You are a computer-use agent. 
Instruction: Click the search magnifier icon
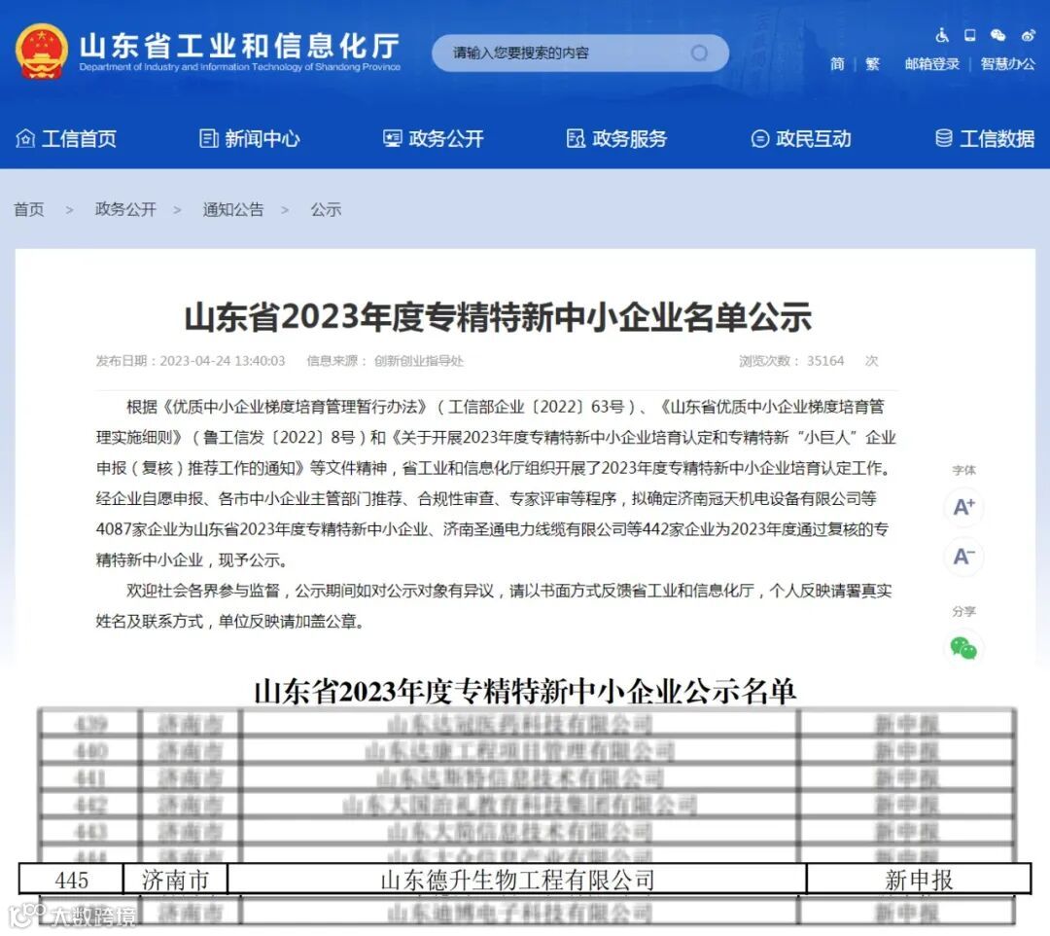click(698, 53)
